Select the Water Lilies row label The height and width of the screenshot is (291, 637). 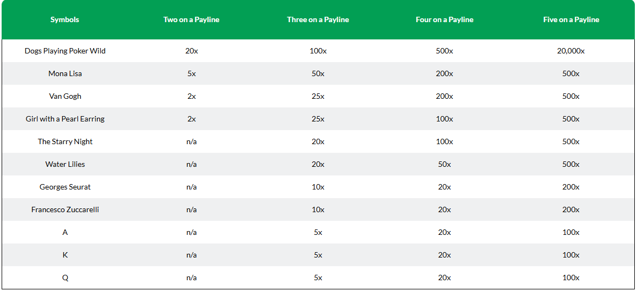(65, 165)
